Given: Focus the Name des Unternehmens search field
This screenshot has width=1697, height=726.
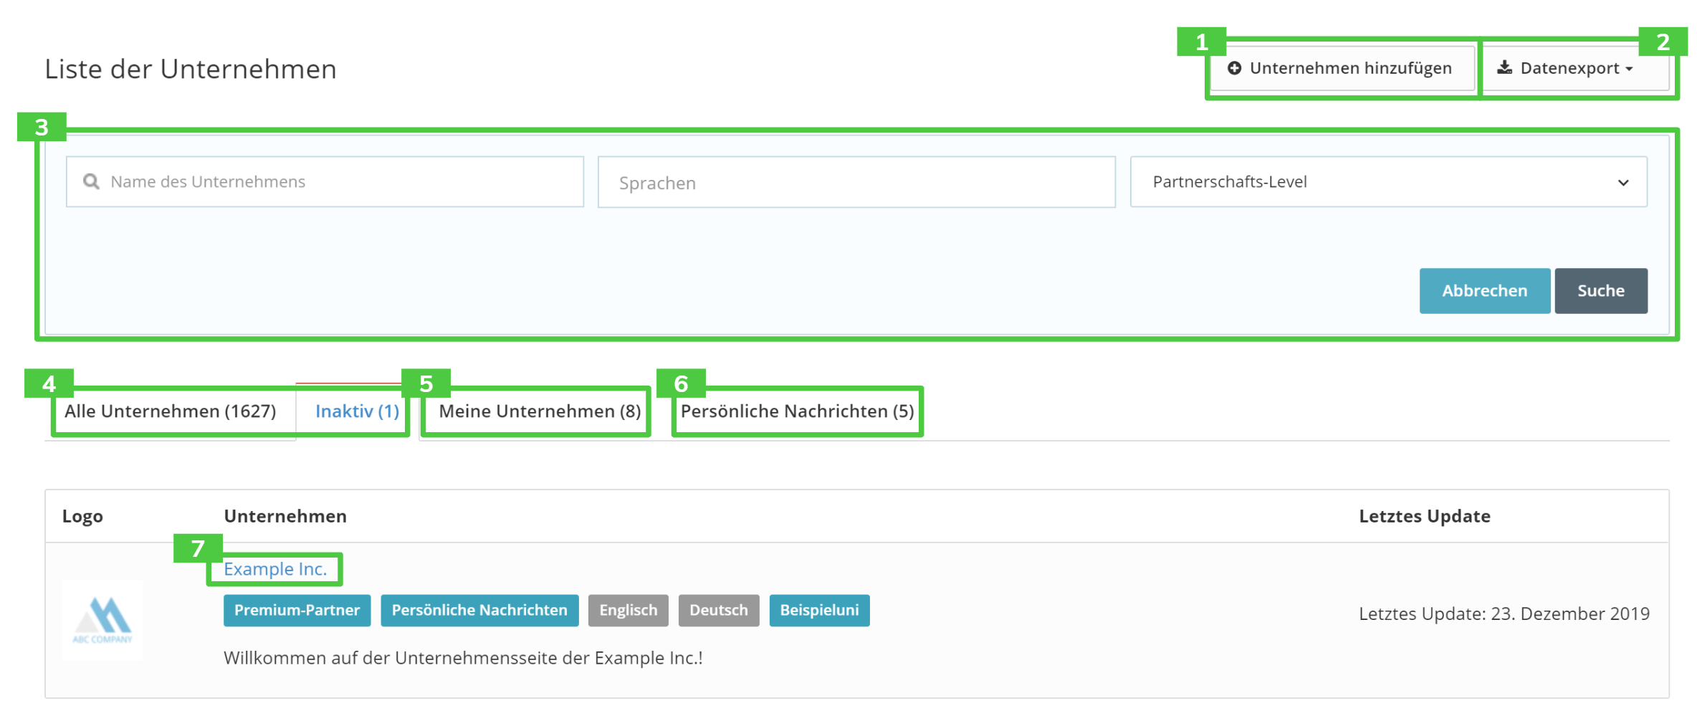Looking at the screenshot, I should [337, 182].
